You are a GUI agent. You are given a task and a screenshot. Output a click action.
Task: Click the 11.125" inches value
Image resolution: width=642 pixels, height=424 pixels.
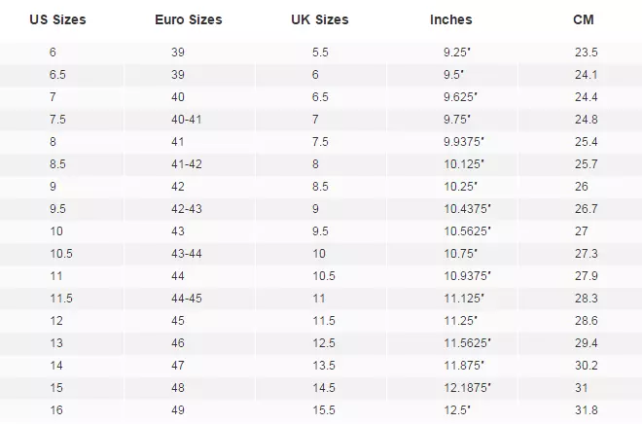click(463, 299)
